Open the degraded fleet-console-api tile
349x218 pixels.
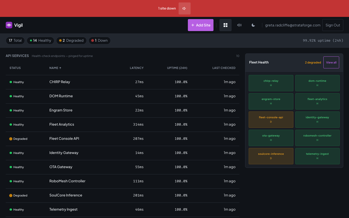tap(271, 120)
